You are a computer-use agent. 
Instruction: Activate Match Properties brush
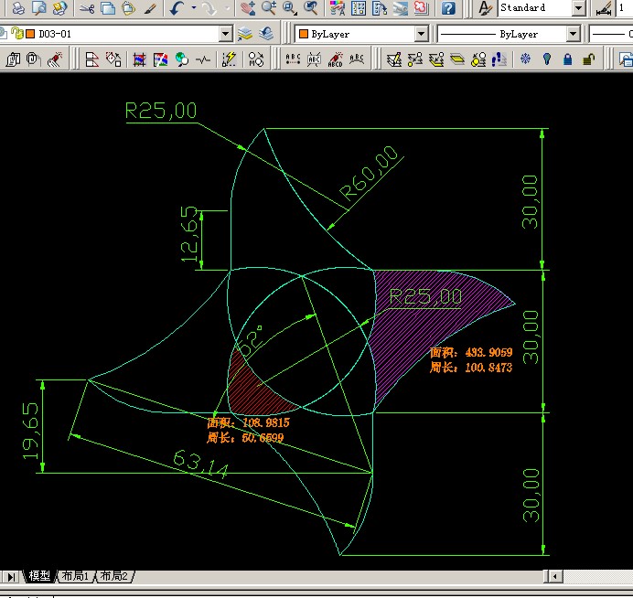tap(150, 8)
